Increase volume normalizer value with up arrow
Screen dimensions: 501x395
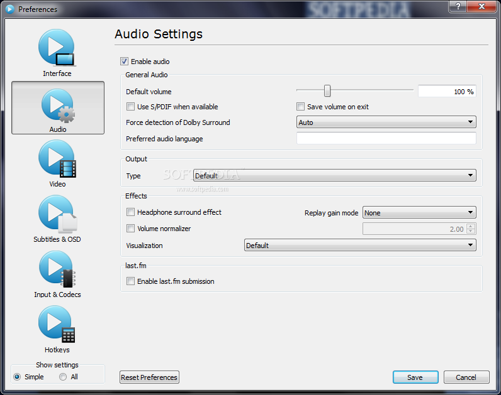[x=471, y=226]
